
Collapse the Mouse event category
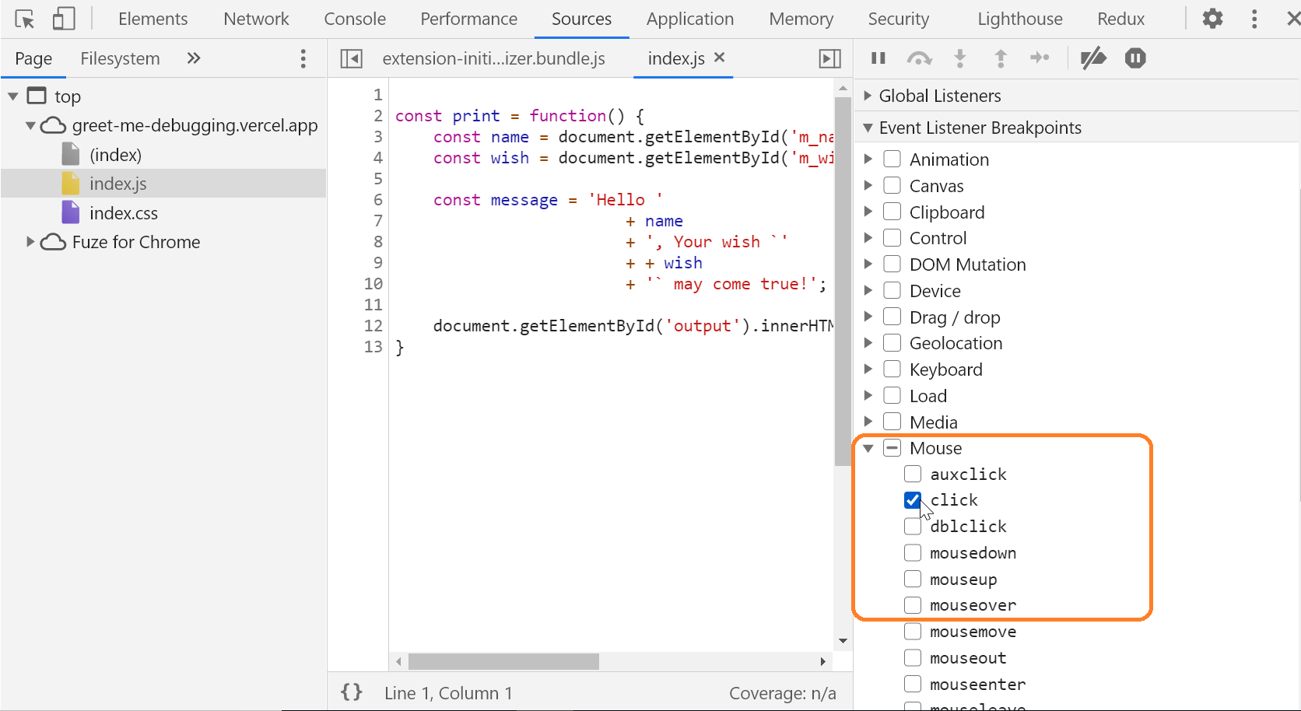point(868,448)
